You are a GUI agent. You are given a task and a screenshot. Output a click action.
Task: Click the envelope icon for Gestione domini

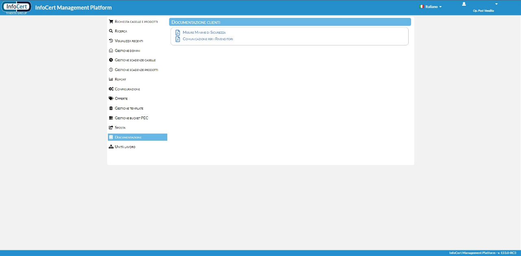[111, 50]
